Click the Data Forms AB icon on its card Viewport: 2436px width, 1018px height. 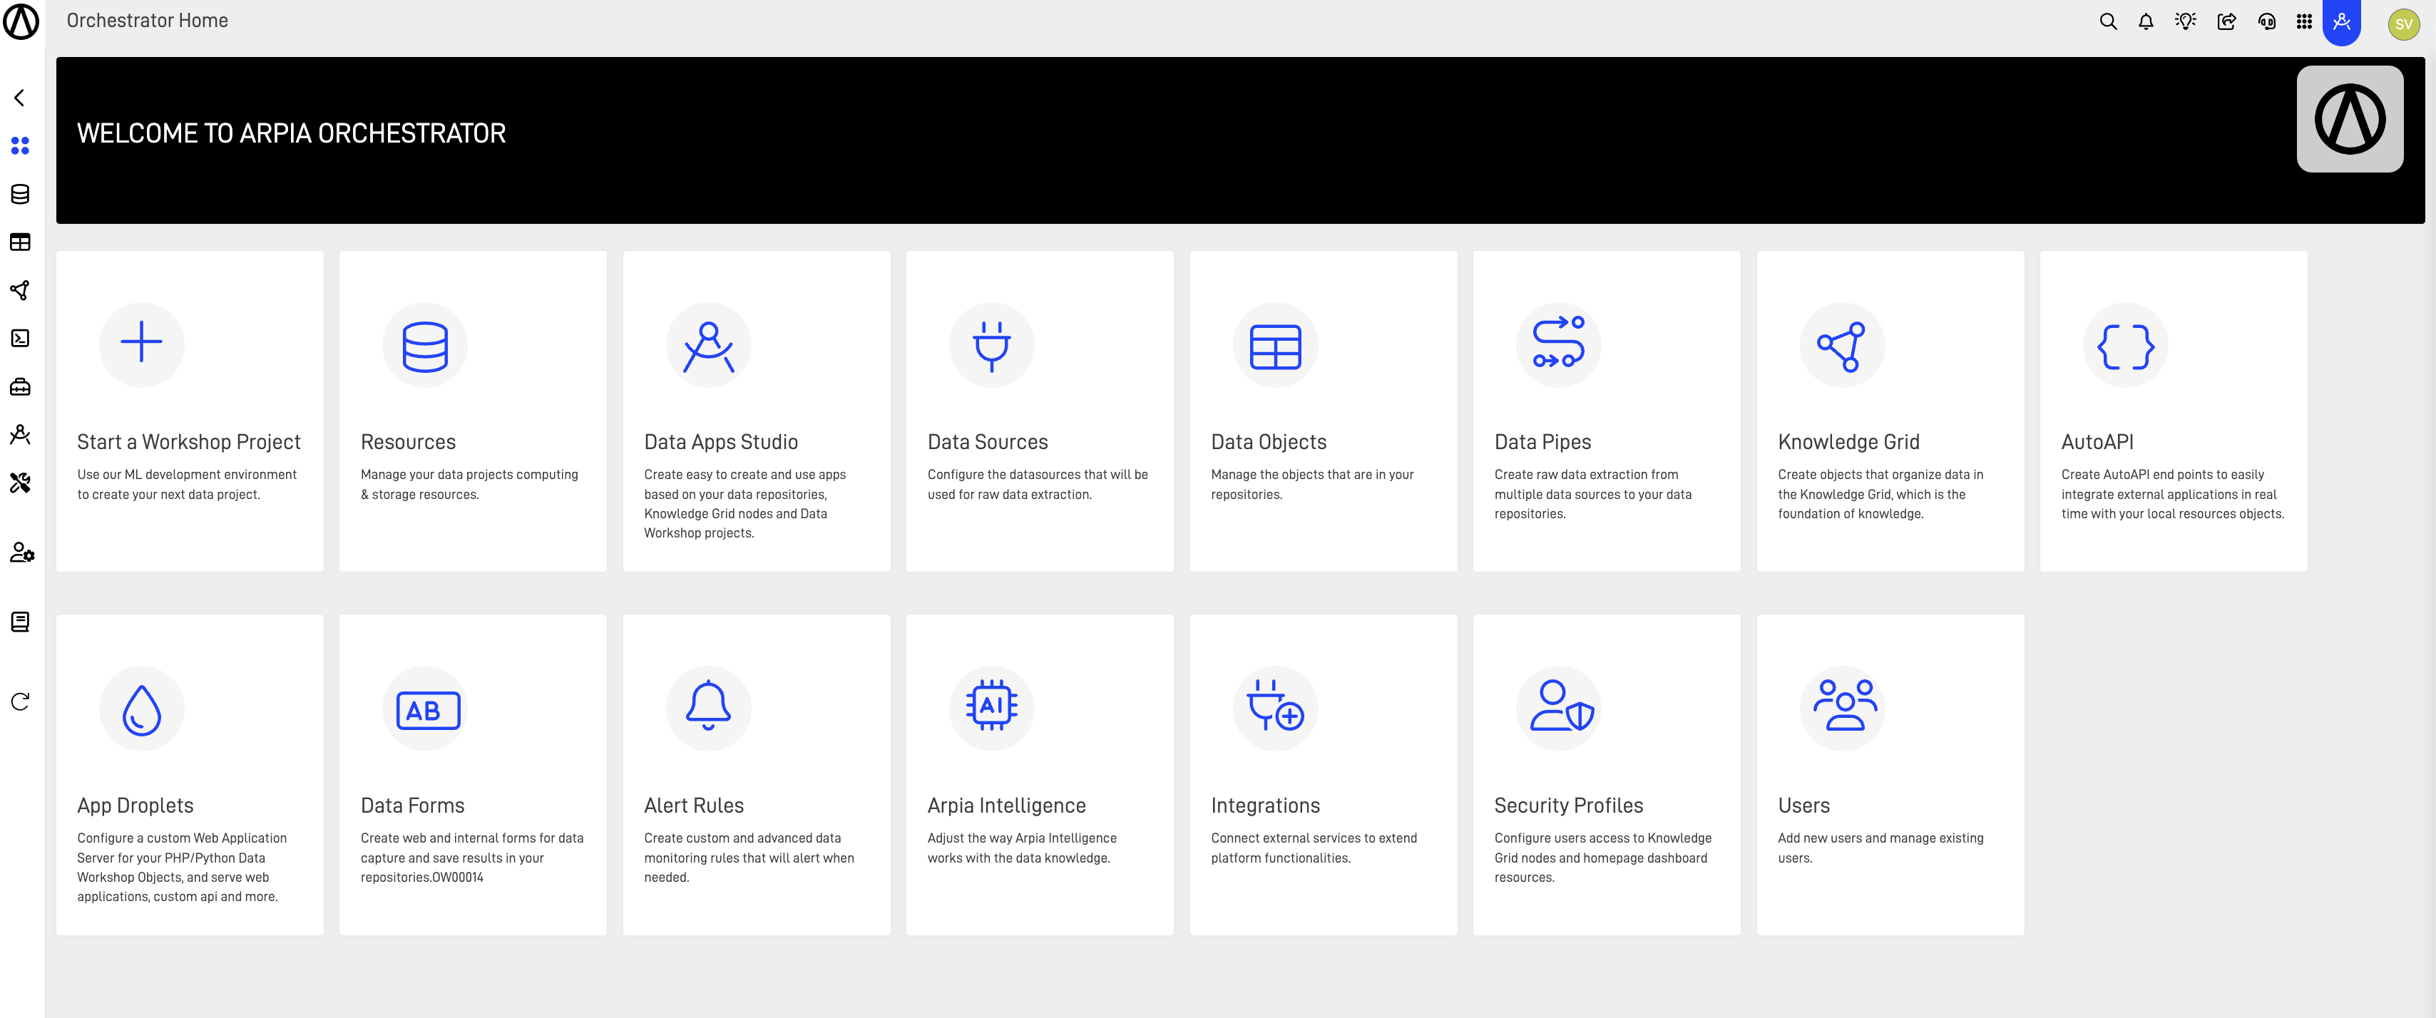coord(427,710)
